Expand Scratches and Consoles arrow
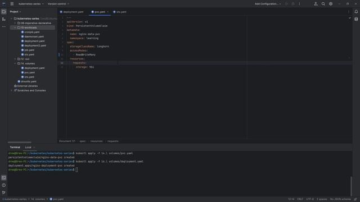 click(x=11, y=90)
